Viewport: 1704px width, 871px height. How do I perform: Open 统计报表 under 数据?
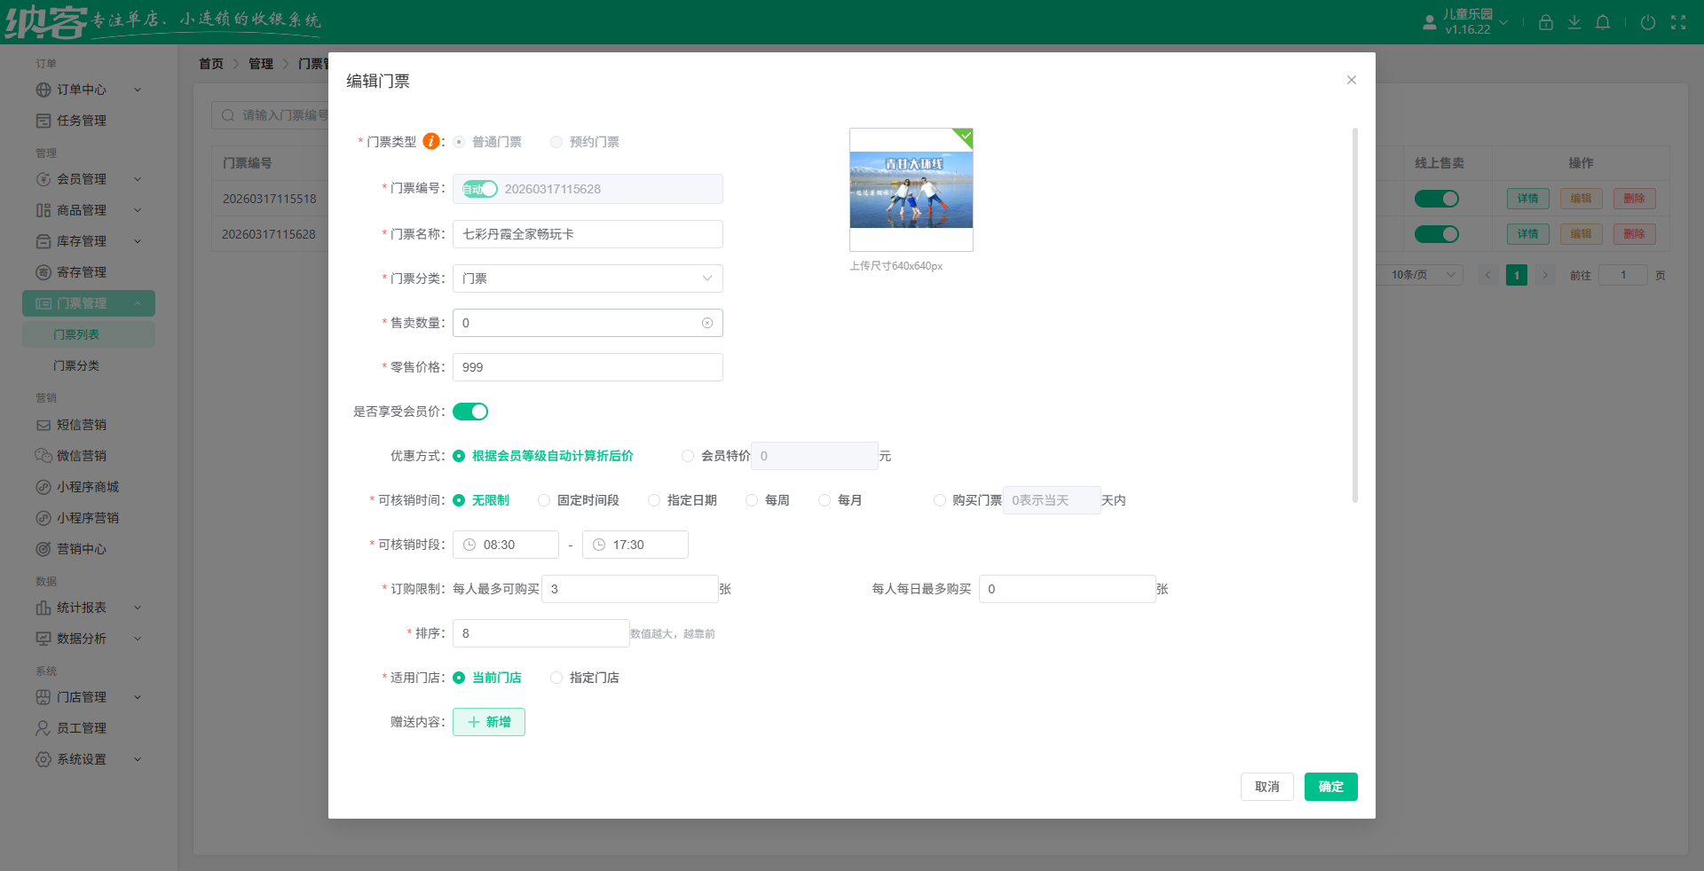[x=78, y=608]
